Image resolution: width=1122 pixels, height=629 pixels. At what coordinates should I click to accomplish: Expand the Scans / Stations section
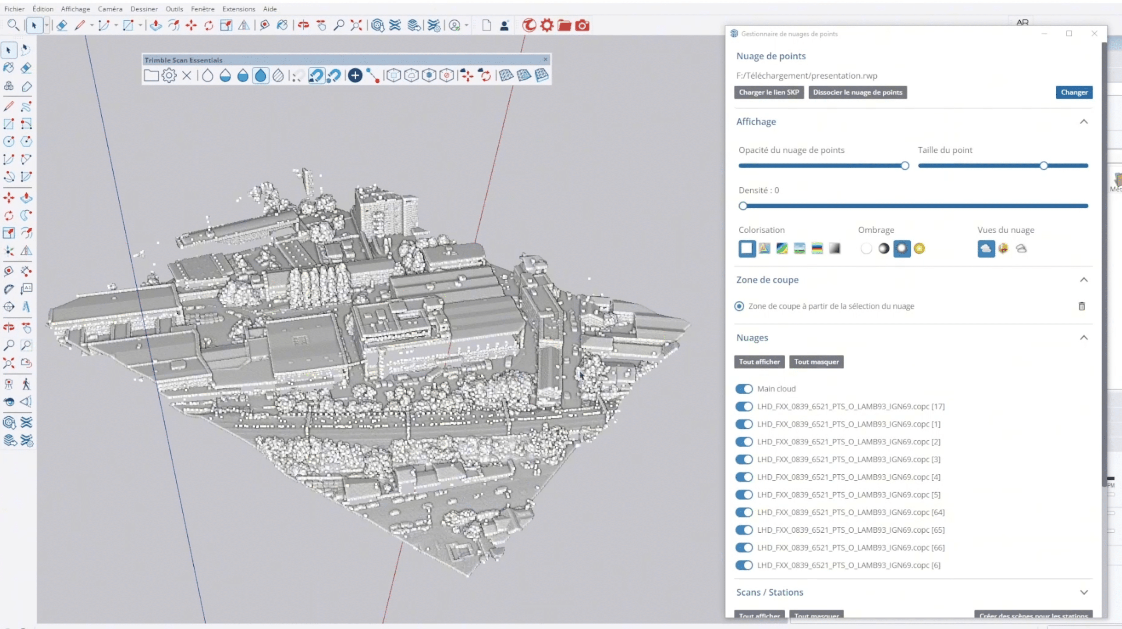click(x=1083, y=592)
